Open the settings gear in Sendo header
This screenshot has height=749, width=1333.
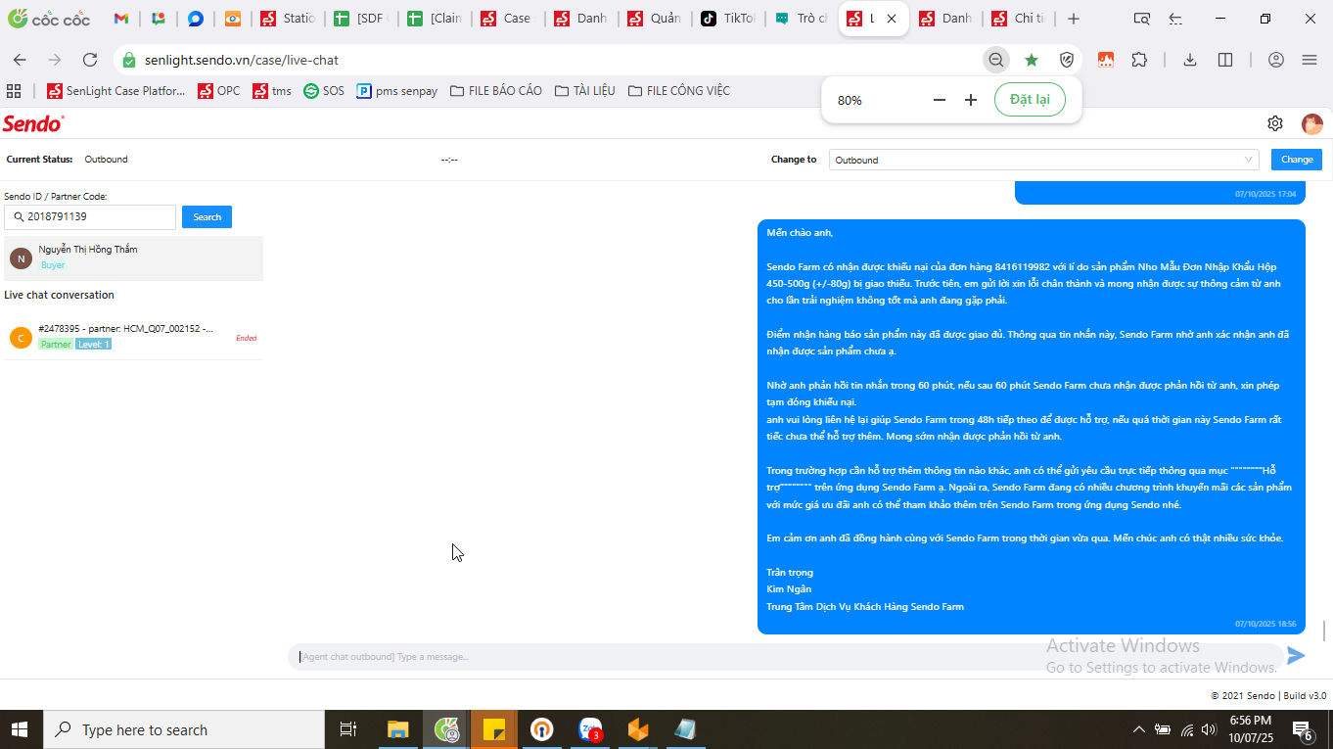point(1275,123)
